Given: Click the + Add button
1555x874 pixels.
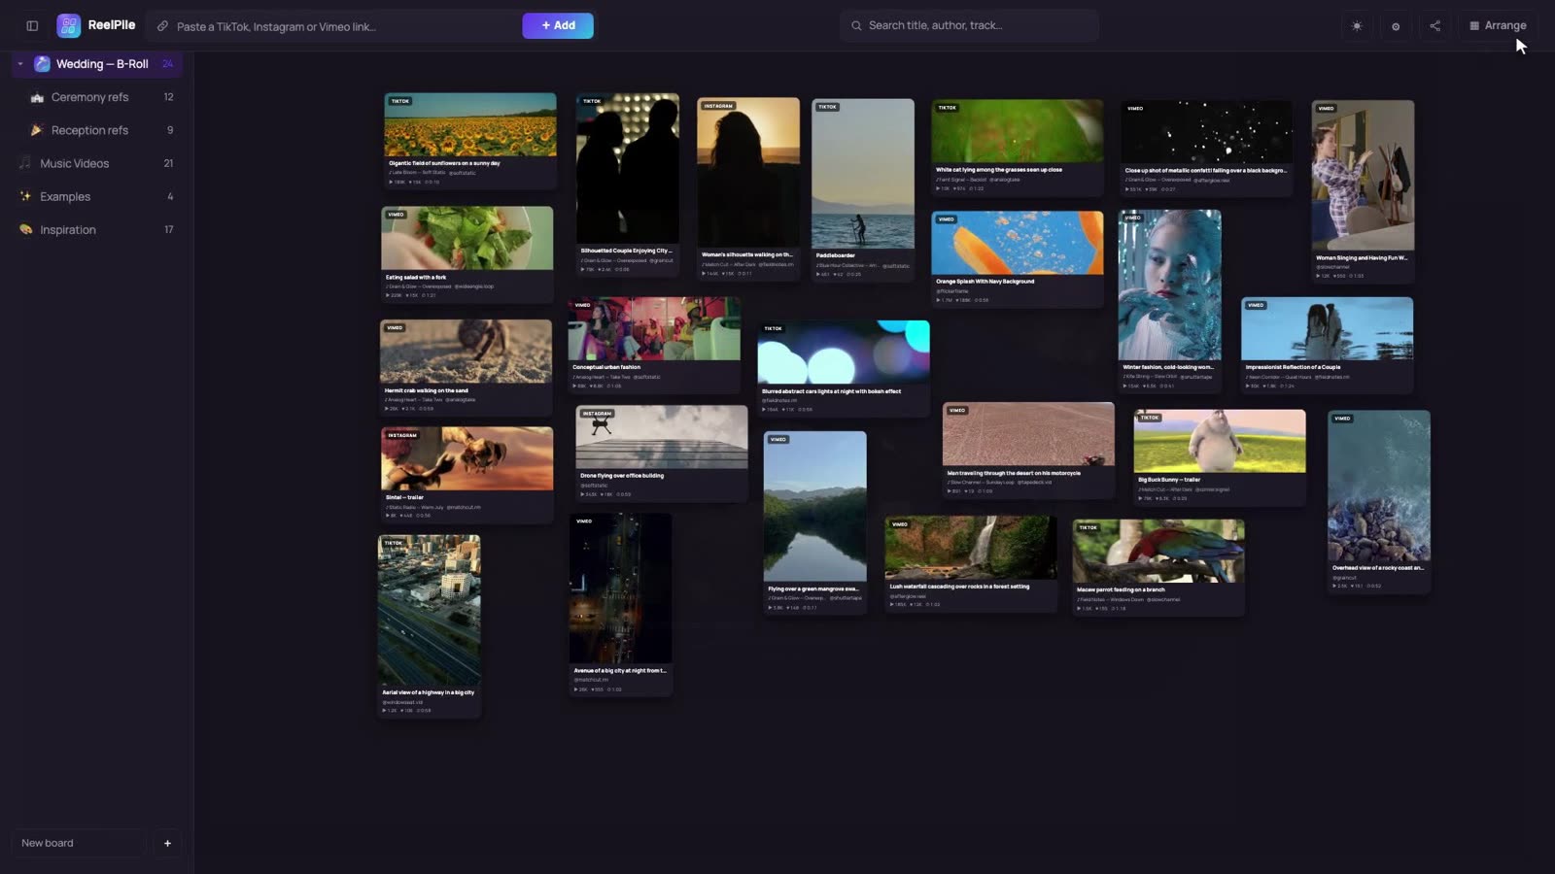Looking at the screenshot, I should [558, 26].
